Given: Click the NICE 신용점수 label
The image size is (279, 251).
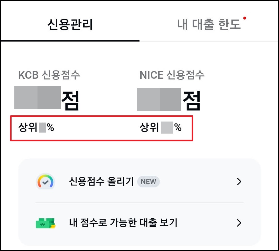Looking at the screenshot, I should (x=171, y=75).
